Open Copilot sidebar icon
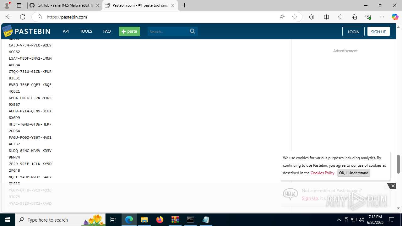The height and width of the screenshot is (226, 402). point(395,17)
